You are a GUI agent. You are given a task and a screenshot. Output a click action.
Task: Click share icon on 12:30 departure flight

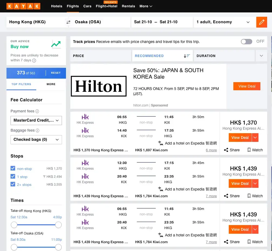pyautogui.click(x=226, y=196)
